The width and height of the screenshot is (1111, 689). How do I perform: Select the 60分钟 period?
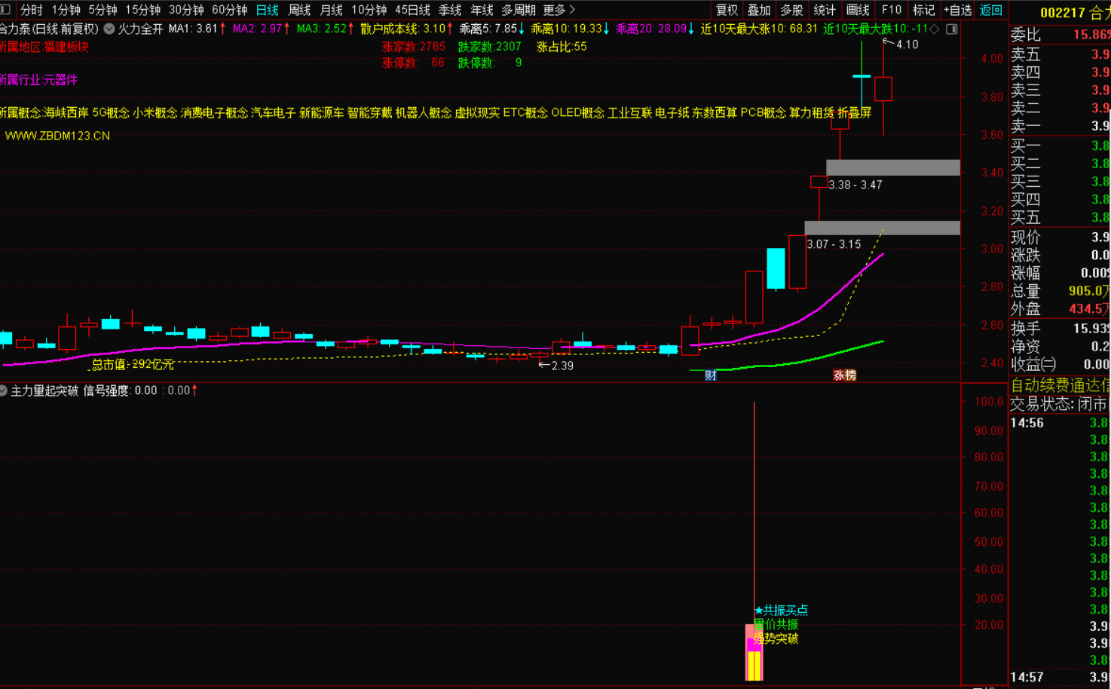coord(229,10)
